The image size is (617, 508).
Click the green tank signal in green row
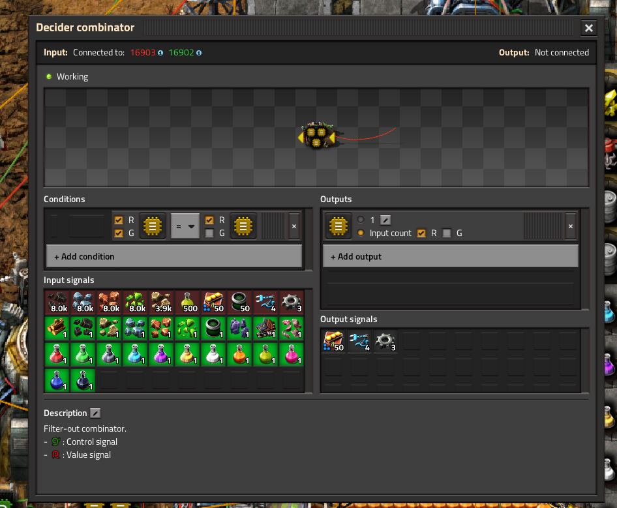click(213, 328)
